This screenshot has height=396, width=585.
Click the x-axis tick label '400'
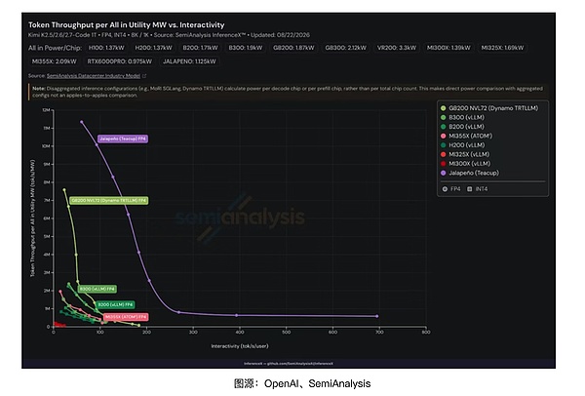tap(240, 332)
